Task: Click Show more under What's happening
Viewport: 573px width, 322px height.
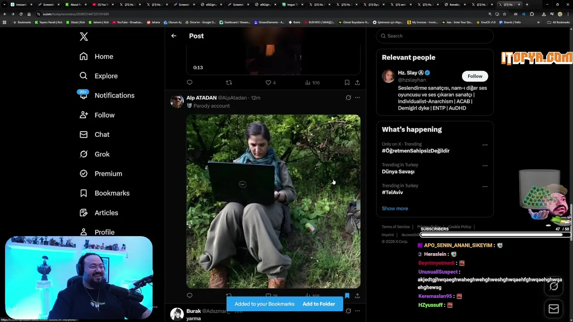Action: click(x=395, y=208)
